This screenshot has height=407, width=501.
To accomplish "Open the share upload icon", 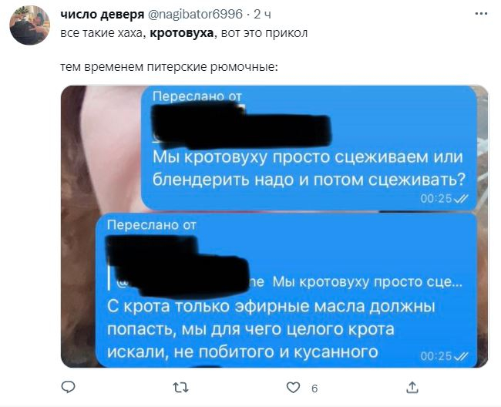I will click(412, 388).
